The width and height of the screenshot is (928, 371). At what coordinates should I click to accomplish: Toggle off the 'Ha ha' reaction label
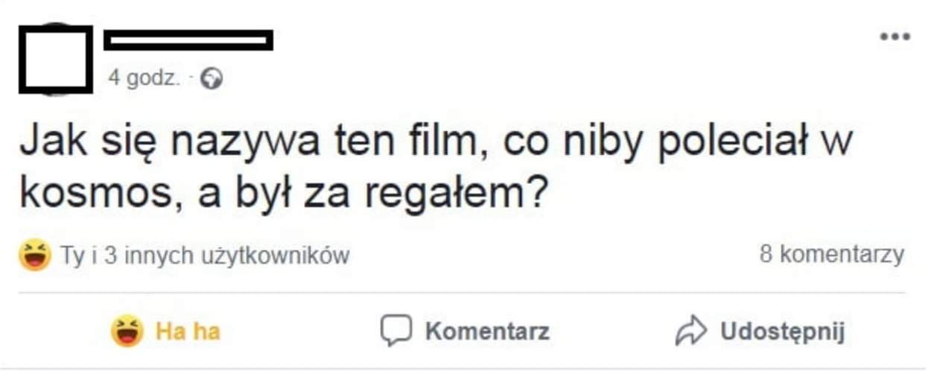click(188, 331)
